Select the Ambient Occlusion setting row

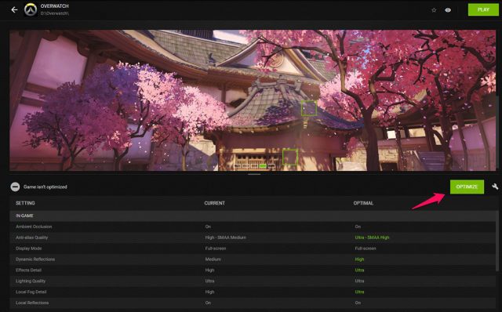pyautogui.click(x=253, y=227)
